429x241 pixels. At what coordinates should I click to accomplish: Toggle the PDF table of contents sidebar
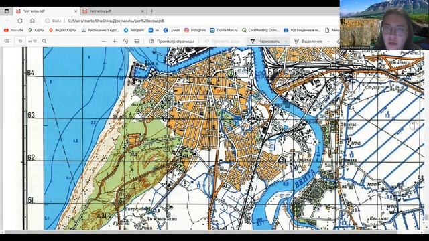pos(7,42)
